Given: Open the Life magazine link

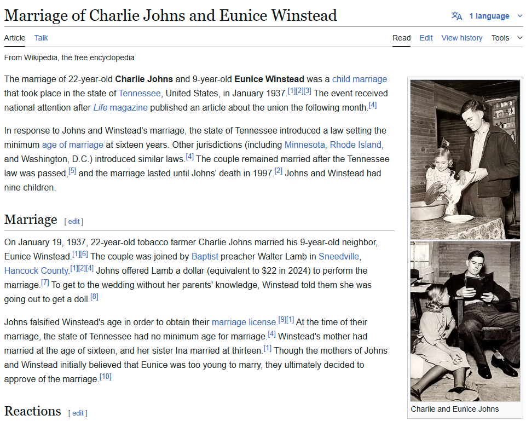Looking at the screenshot, I should 120,108.
